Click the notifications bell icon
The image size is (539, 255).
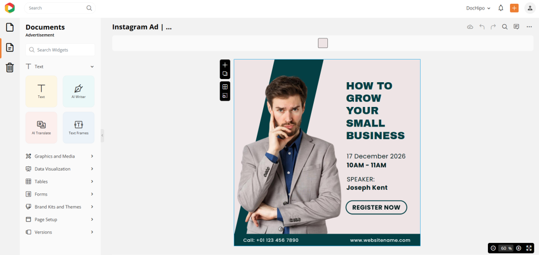click(501, 8)
